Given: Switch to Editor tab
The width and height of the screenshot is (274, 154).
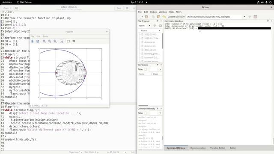Looking at the screenshot, I should pyautogui.click(x=233, y=148).
